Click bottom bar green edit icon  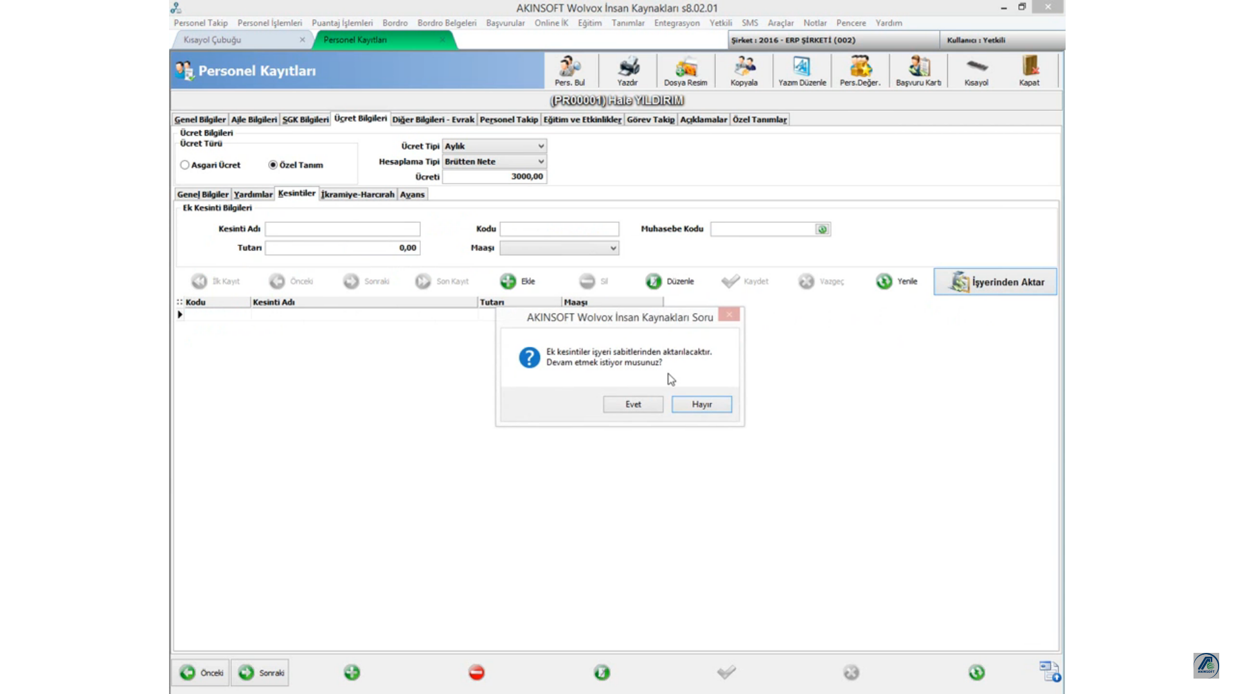pos(602,673)
